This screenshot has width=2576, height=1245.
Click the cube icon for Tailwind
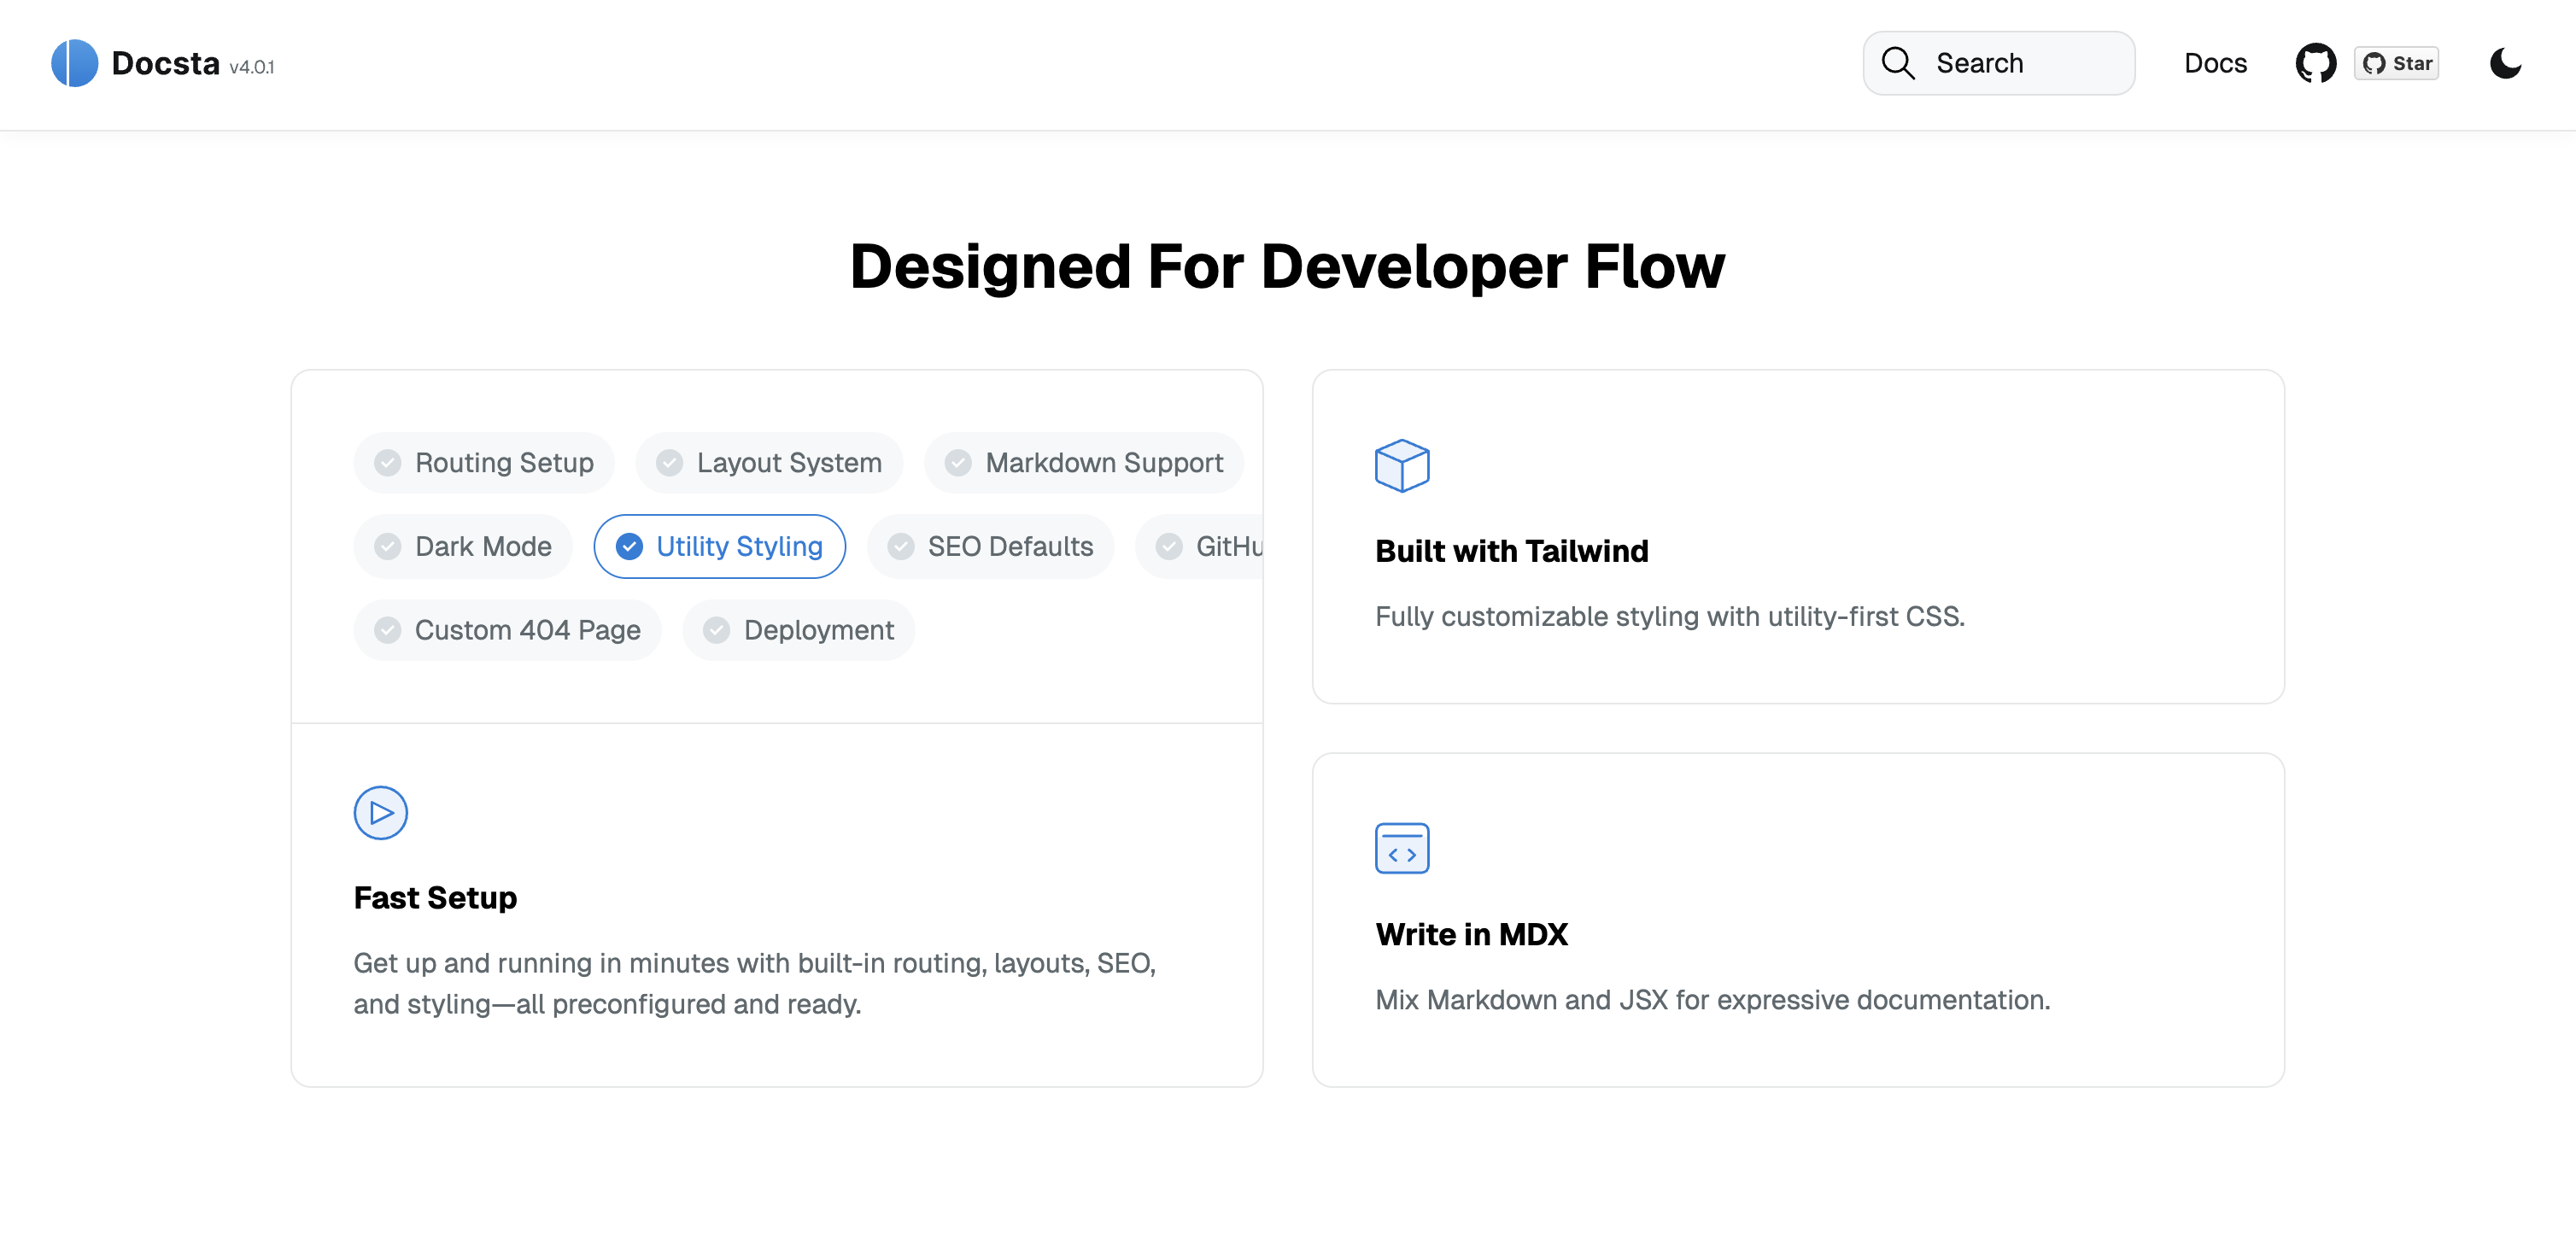[1402, 466]
